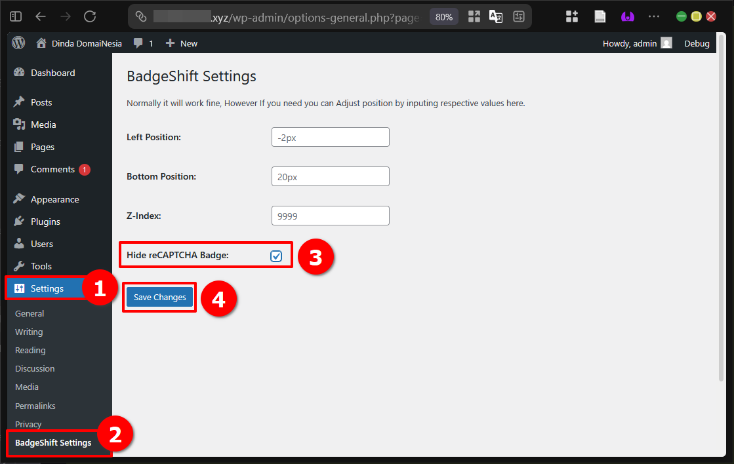The image size is (734, 464).
Task: Open the Appearance menu
Action: coord(54,200)
